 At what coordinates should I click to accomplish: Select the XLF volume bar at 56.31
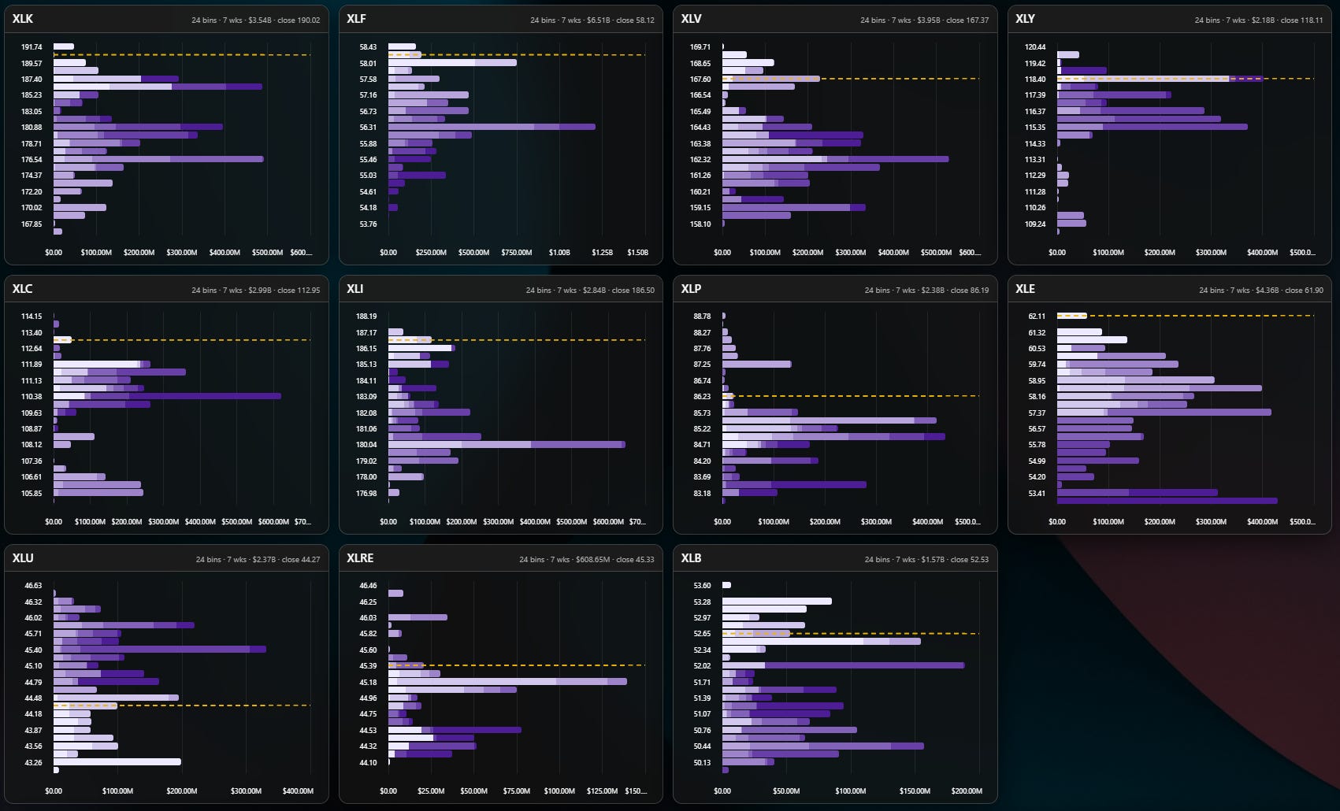click(492, 127)
